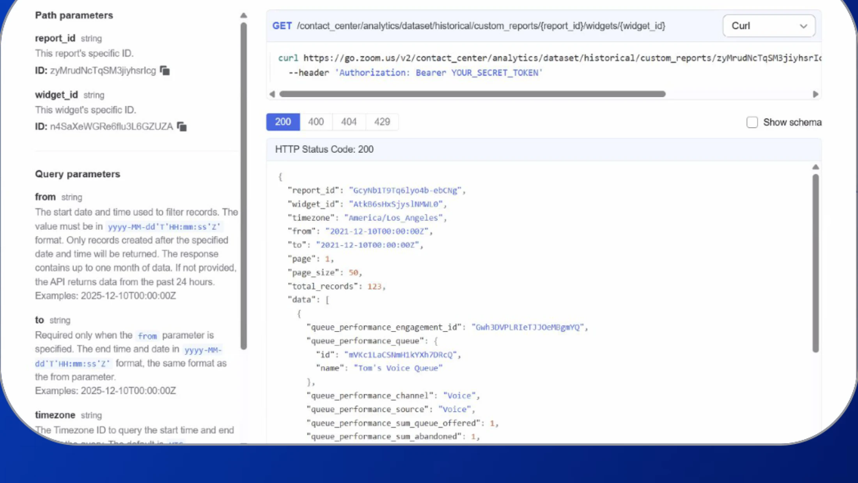Click the 'from' query parameter name
Screen dimensions: 858x483
pos(45,197)
